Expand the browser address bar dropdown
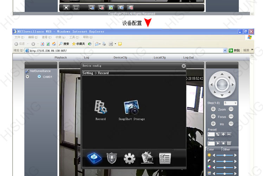 point(225,50)
